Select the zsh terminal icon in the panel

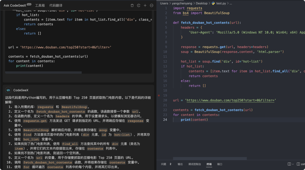[x=298, y=164]
